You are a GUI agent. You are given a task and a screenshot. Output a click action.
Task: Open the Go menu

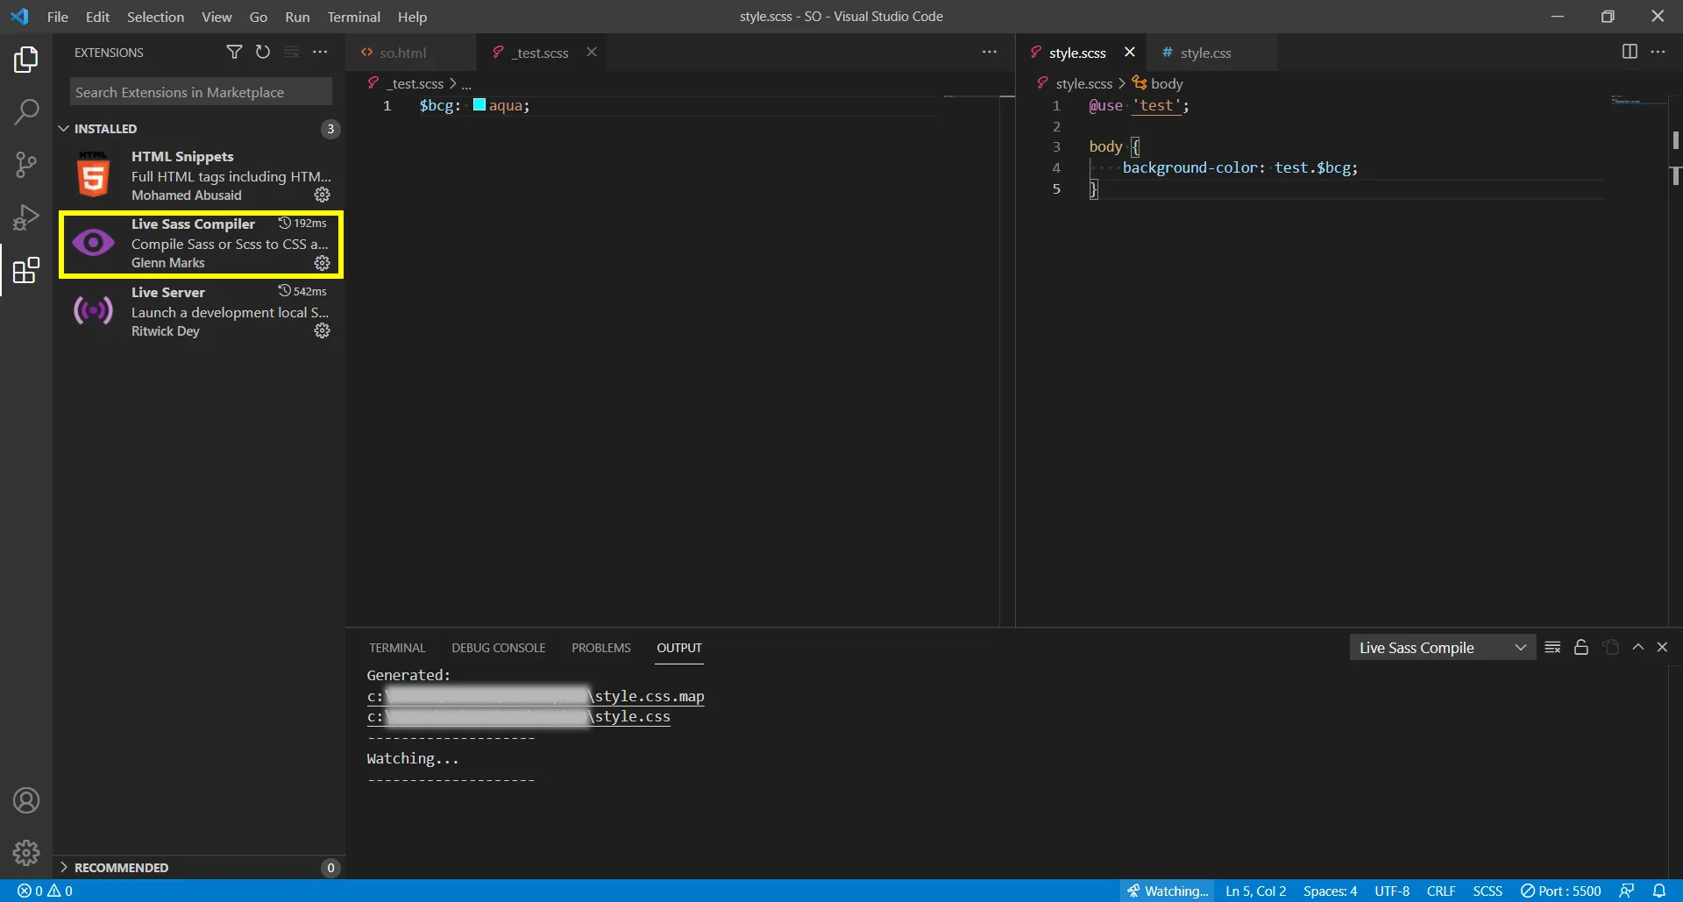pyautogui.click(x=259, y=17)
